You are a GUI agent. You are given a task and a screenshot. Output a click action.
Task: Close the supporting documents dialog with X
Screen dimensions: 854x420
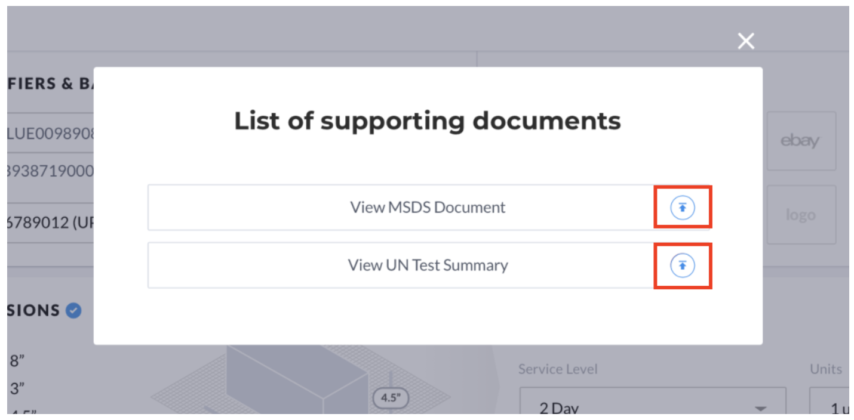click(746, 41)
